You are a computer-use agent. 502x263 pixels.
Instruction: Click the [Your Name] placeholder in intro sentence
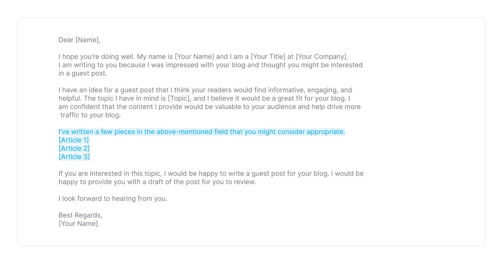coord(195,57)
